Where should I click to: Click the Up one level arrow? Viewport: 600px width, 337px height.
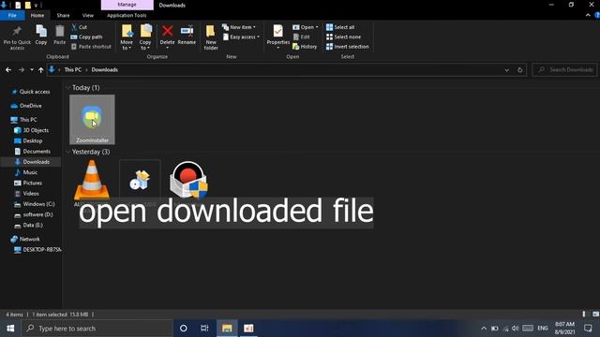tap(41, 70)
